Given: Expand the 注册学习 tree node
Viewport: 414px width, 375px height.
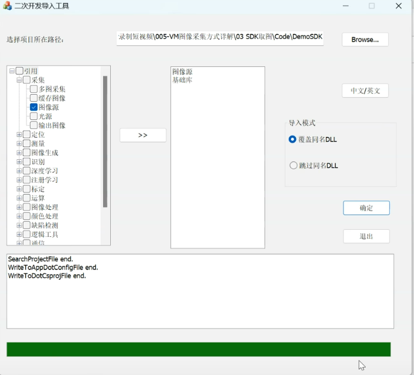Looking at the screenshot, I should [19, 180].
